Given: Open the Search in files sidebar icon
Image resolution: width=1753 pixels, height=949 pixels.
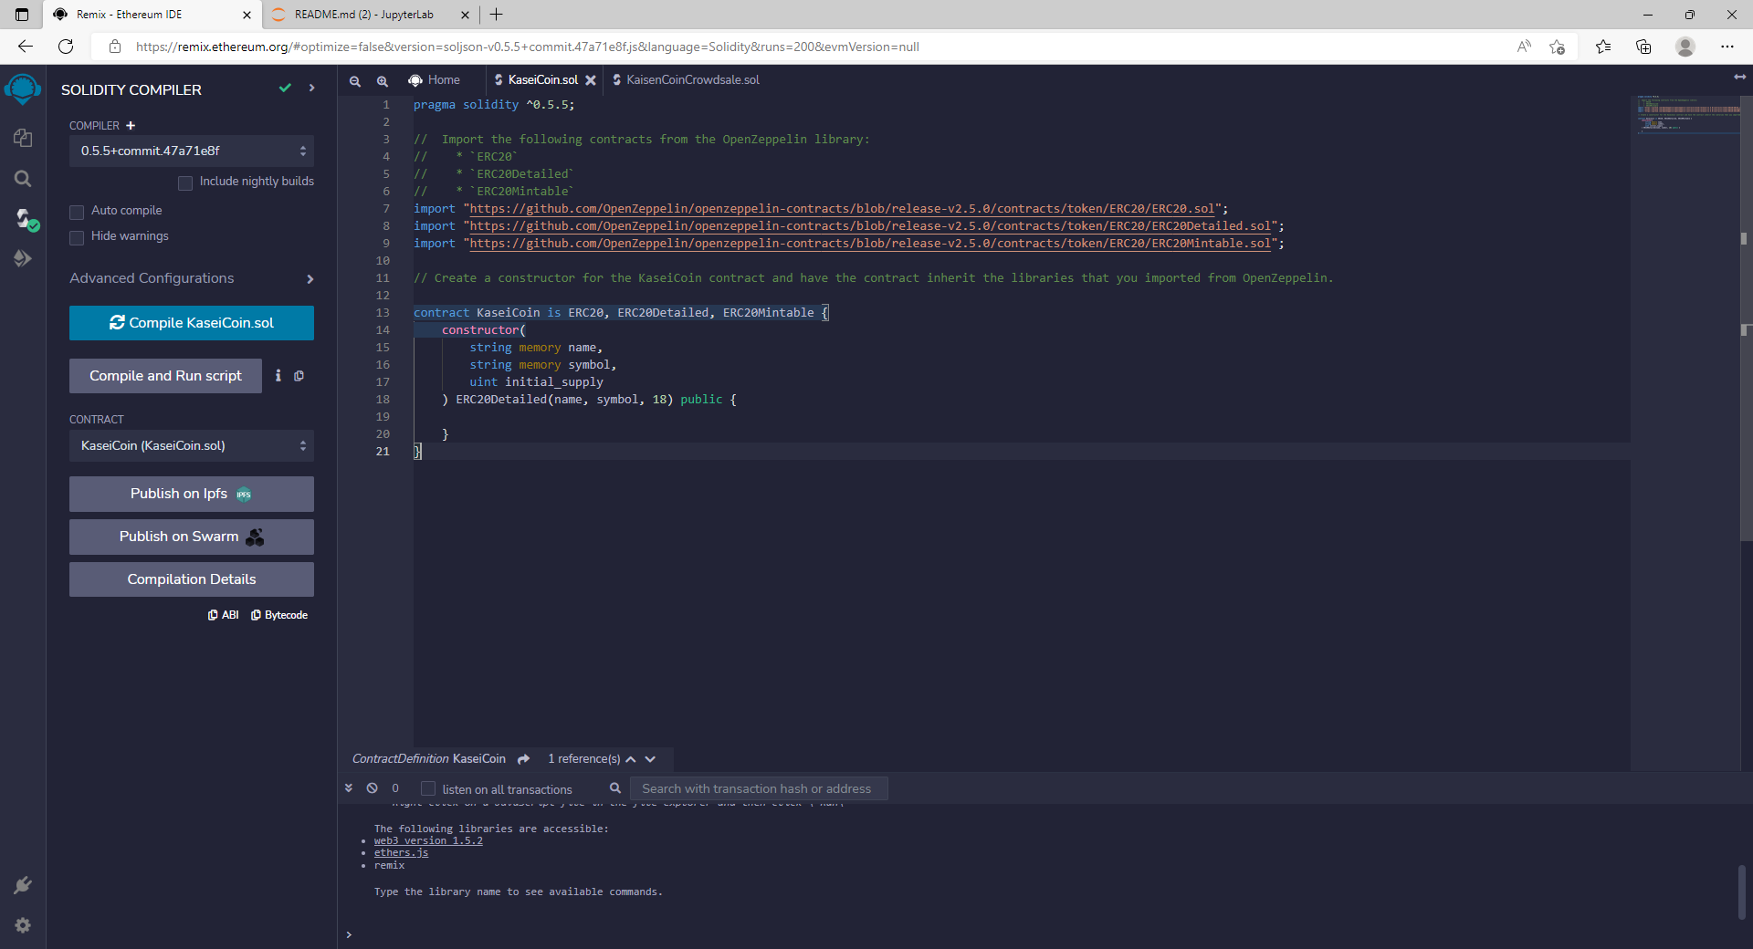Looking at the screenshot, I should pos(23,179).
